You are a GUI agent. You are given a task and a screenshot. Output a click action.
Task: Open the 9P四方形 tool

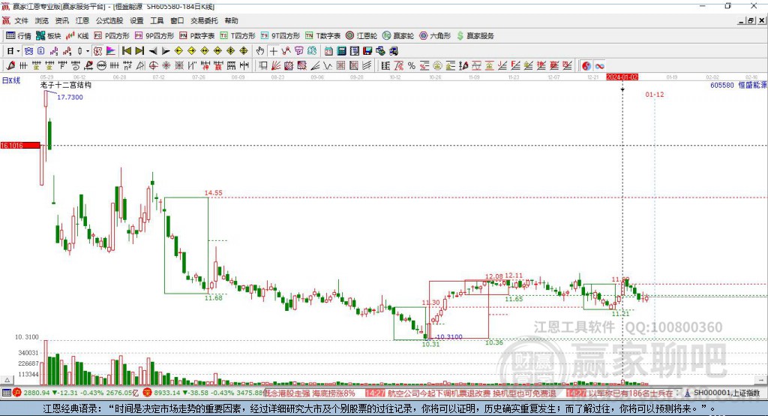pyautogui.click(x=154, y=36)
